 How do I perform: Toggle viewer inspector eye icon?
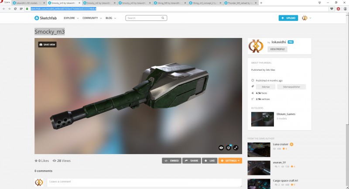(x=221, y=148)
